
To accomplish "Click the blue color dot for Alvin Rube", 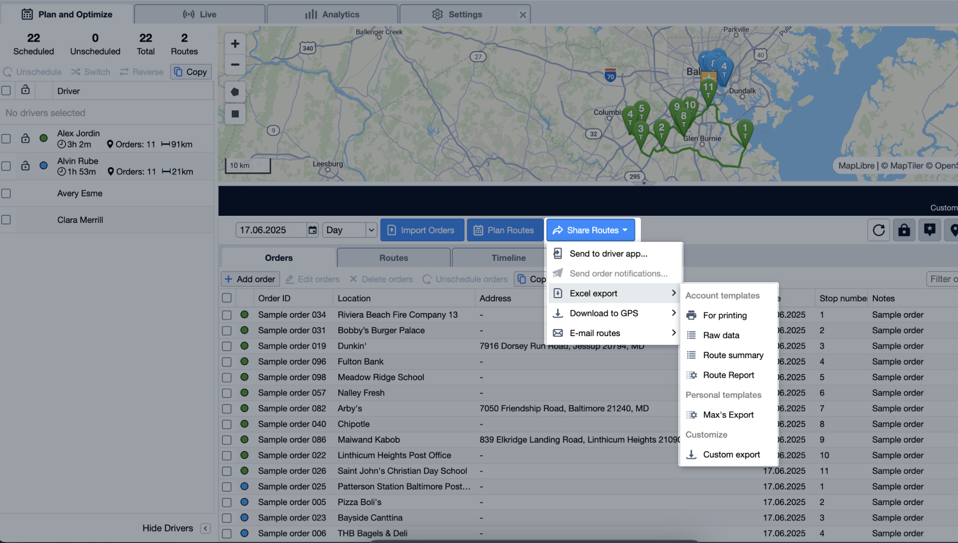I will pos(43,166).
